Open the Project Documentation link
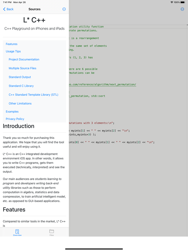 (24, 59)
